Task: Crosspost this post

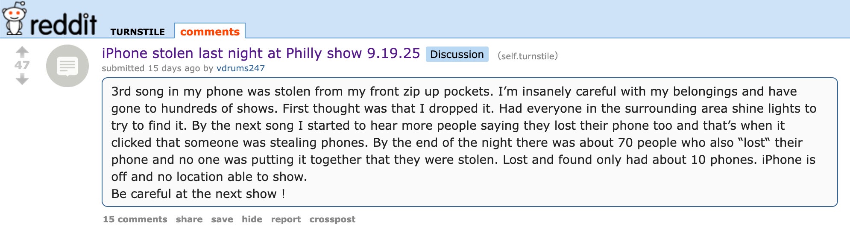Action: point(332,219)
